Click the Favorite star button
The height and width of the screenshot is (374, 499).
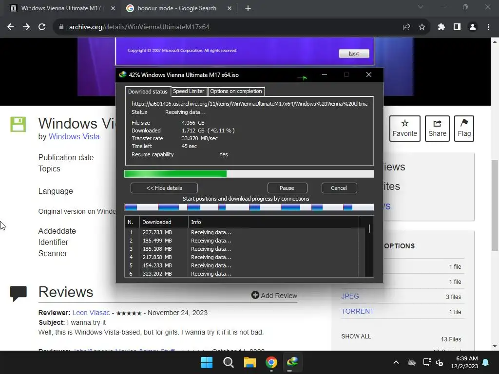(405, 129)
